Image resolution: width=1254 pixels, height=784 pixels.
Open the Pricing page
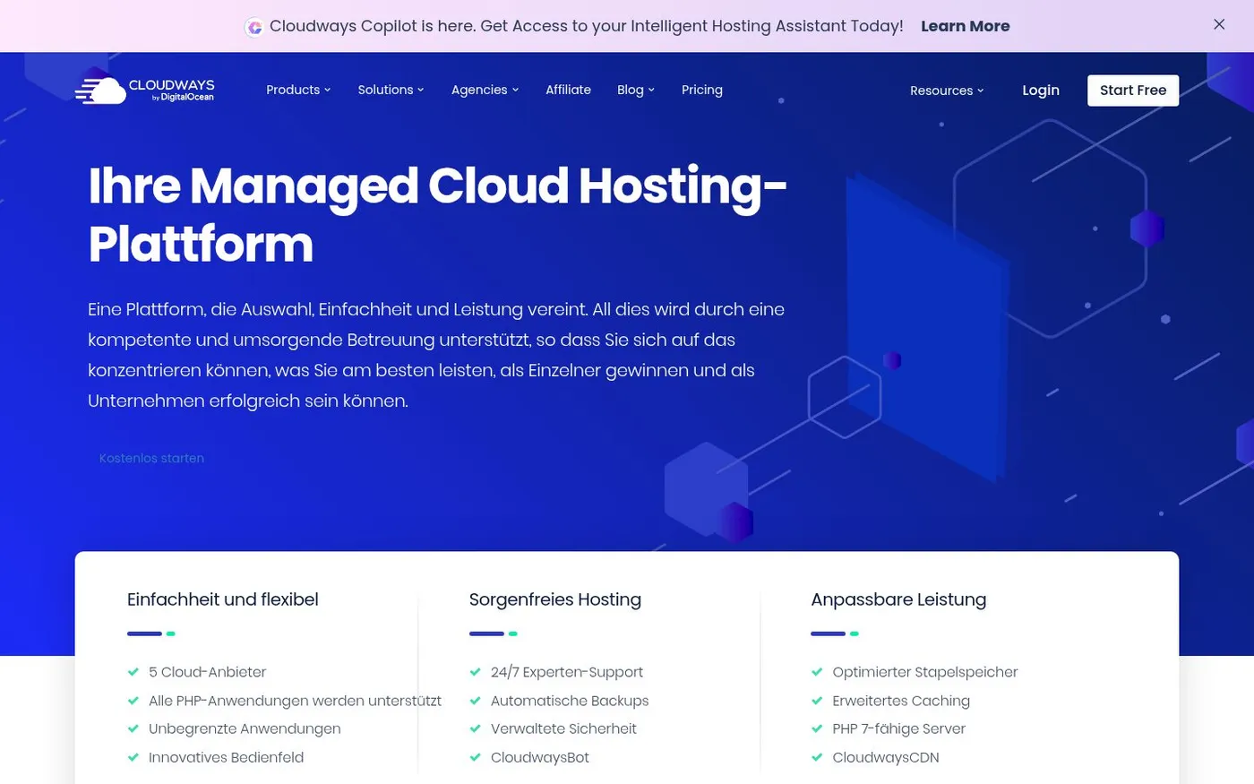pyautogui.click(x=701, y=90)
